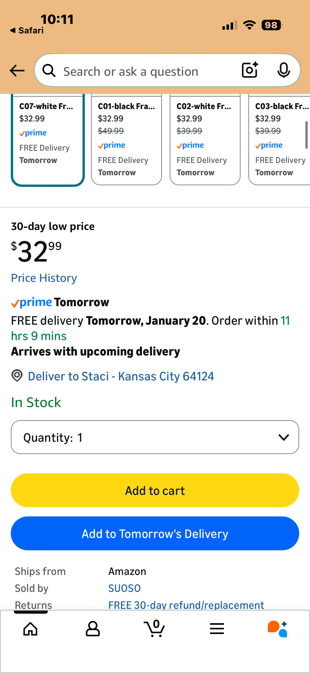Expand the Quantity dropdown
The image size is (310, 673).
tap(155, 437)
